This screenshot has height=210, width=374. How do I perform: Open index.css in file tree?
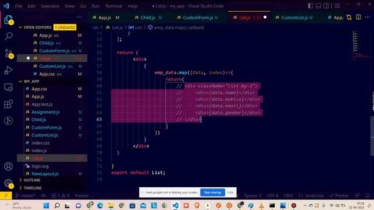click(x=52, y=143)
